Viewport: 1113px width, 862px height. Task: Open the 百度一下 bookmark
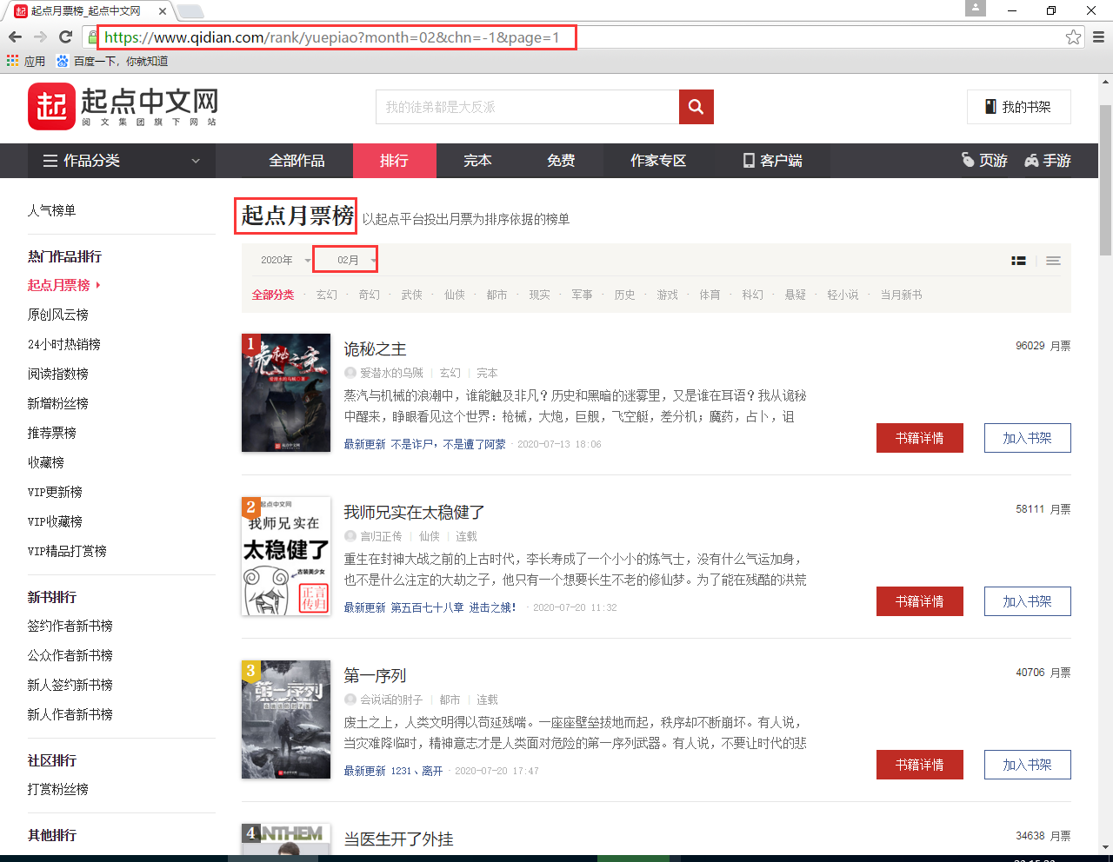coord(112,61)
